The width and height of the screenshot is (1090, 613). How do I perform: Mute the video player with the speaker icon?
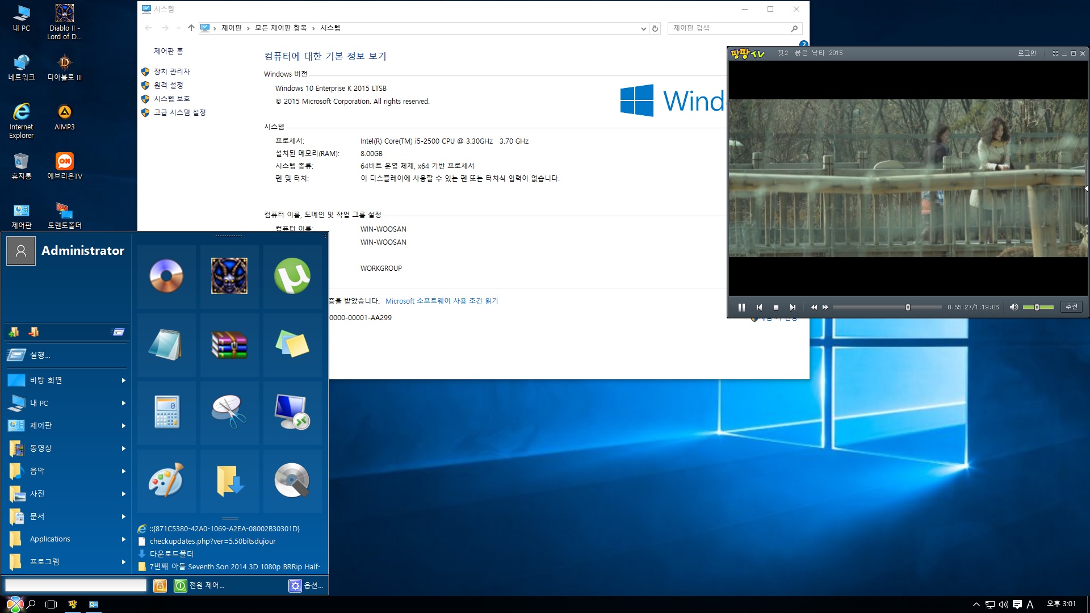(x=1013, y=307)
